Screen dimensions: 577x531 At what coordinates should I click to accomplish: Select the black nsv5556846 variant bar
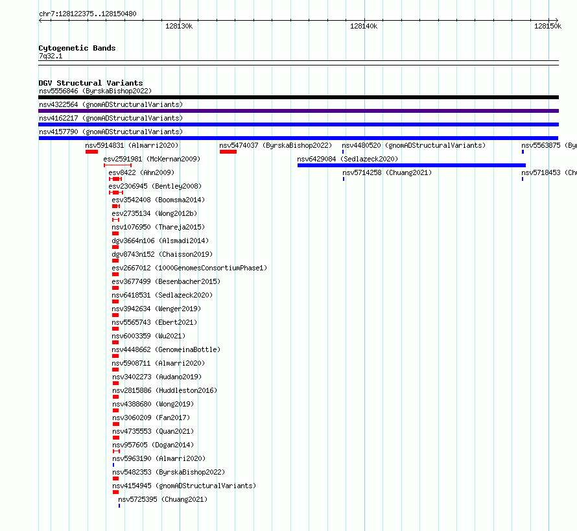pos(298,97)
